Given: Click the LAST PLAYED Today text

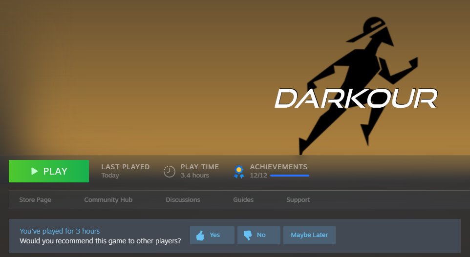Looking at the screenshot, I should click(125, 171).
